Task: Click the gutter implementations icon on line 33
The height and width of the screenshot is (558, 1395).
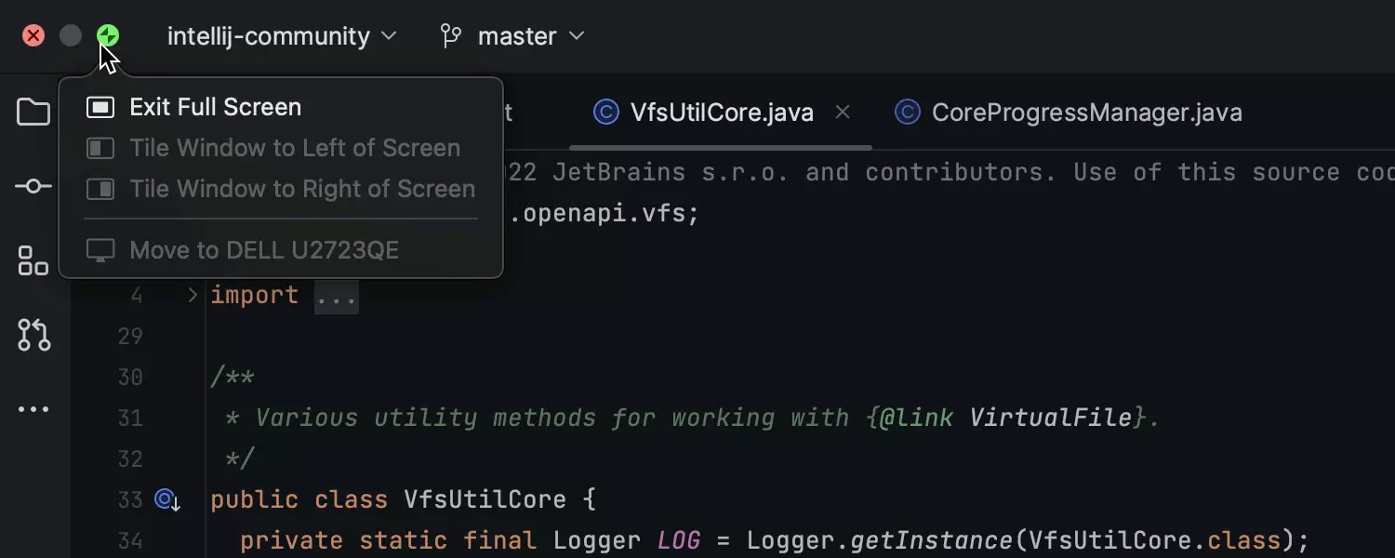Action: pyautogui.click(x=167, y=500)
